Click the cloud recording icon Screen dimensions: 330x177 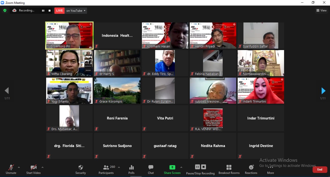[14, 10]
